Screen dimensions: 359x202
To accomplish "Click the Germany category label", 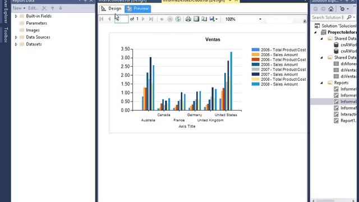I will coord(195,115).
